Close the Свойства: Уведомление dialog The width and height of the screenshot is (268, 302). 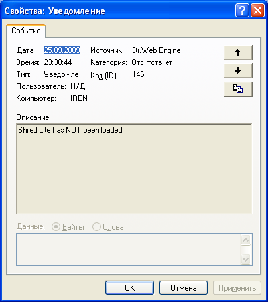pos(257,11)
